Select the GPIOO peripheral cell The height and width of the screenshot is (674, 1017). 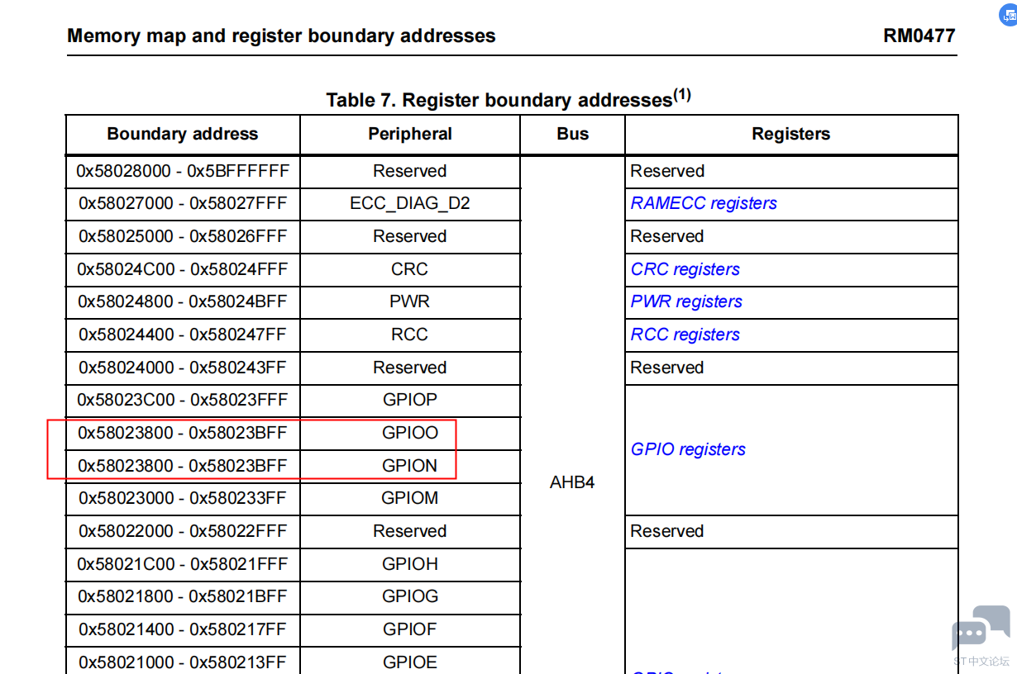[x=410, y=433]
